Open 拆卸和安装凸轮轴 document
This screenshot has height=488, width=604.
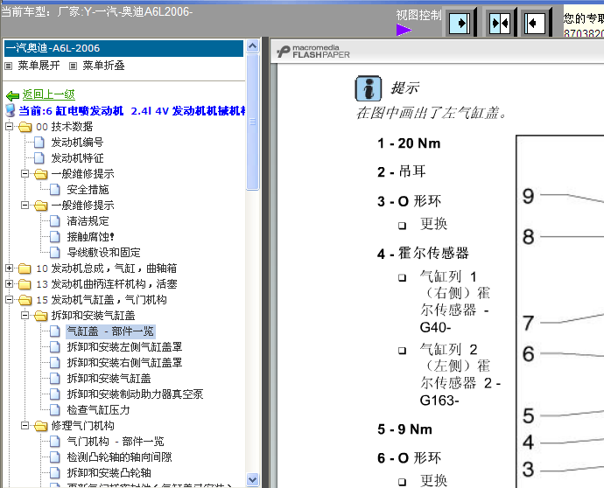(109, 473)
